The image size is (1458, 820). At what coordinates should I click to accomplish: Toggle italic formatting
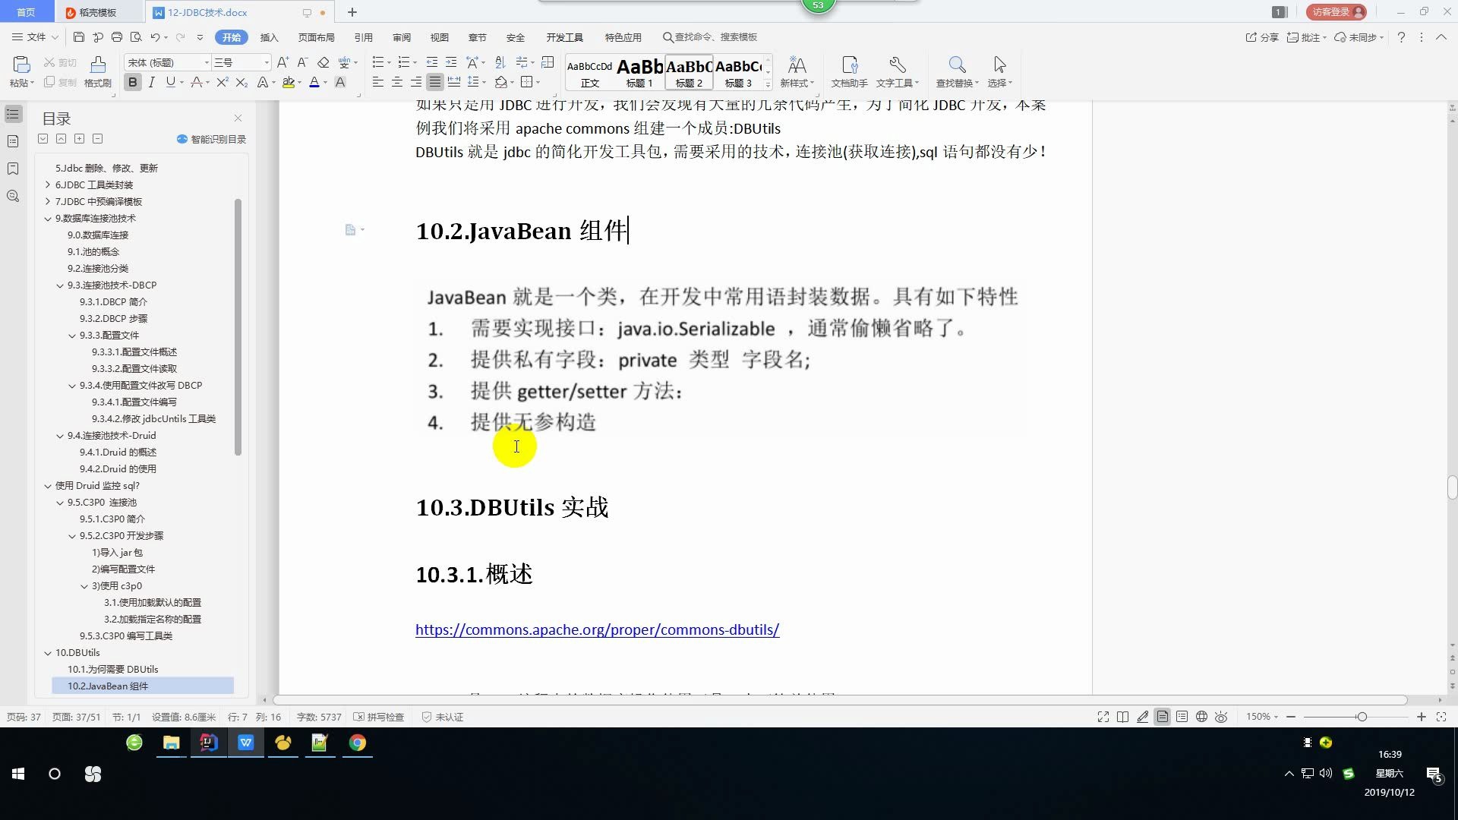pyautogui.click(x=151, y=82)
